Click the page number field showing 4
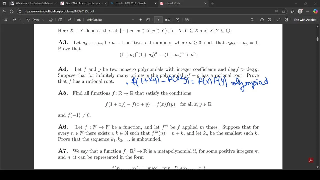 pos(158,20)
